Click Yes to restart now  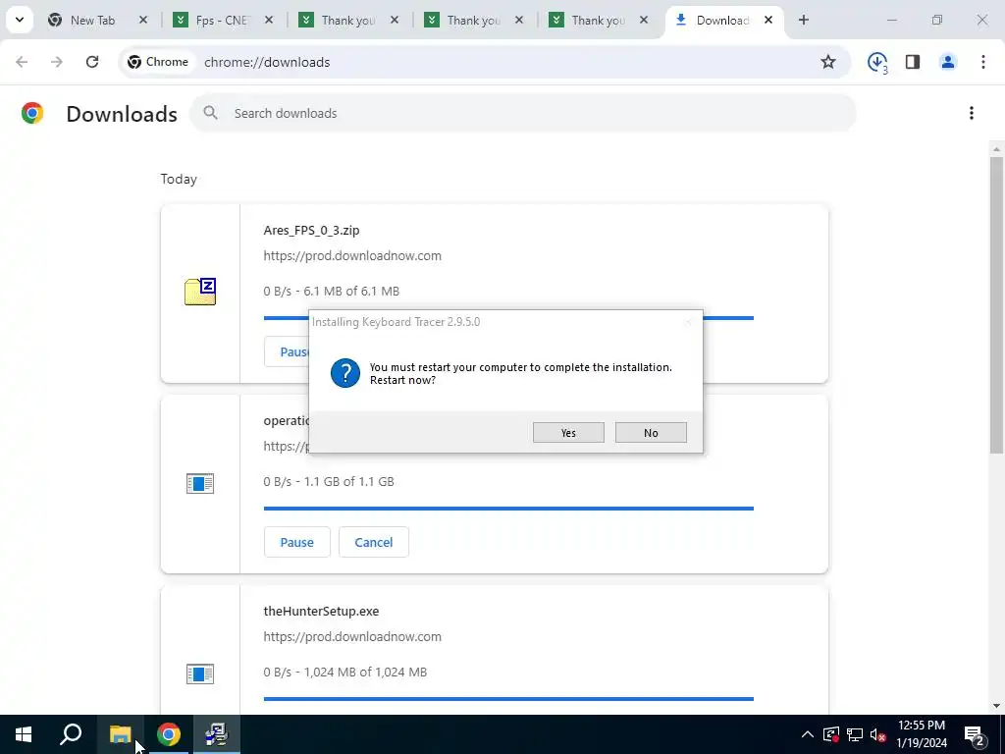pyautogui.click(x=568, y=433)
